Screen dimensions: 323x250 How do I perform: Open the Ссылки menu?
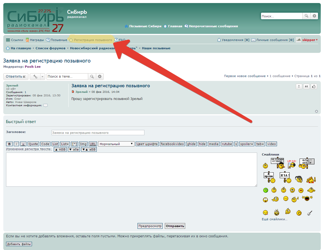point(15,40)
